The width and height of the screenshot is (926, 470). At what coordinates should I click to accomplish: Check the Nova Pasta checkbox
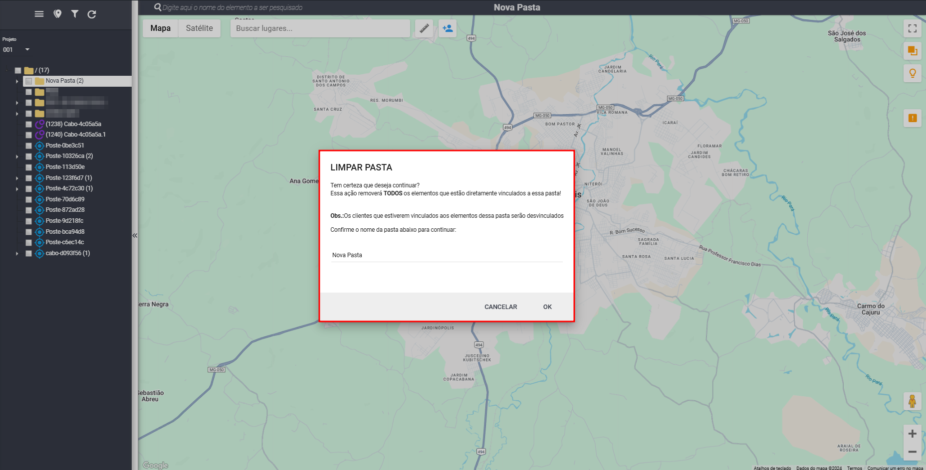pyautogui.click(x=29, y=81)
